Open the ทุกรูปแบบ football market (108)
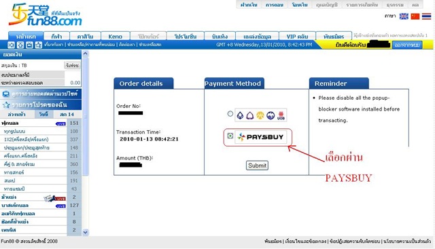This screenshot has width=435, height=249. pyautogui.click(x=15, y=131)
